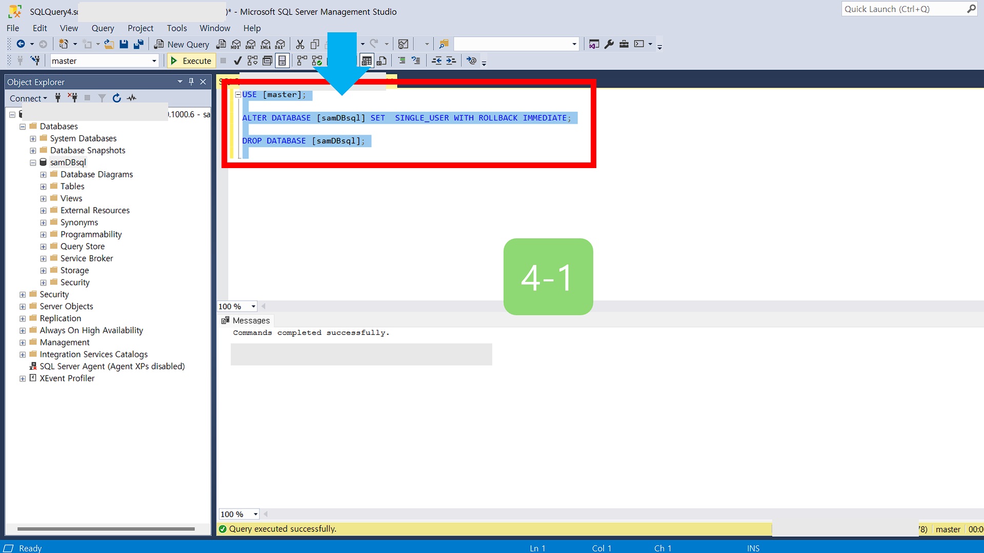Select the XEvent Profiler node

(x=67, y=378)
